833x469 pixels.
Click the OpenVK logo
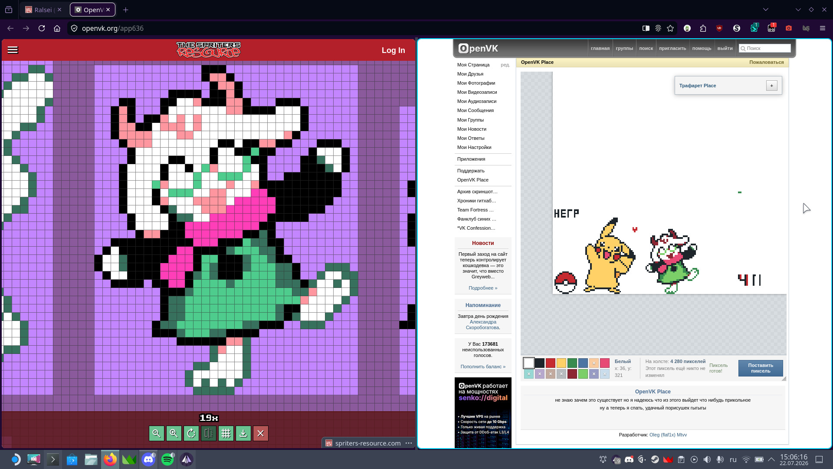tap(478, 49)
